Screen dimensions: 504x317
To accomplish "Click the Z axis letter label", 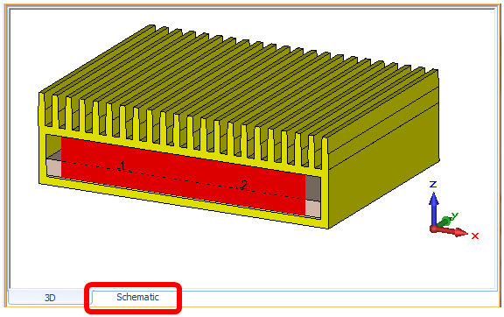I will pyautogui.click(x=433, y=184).
